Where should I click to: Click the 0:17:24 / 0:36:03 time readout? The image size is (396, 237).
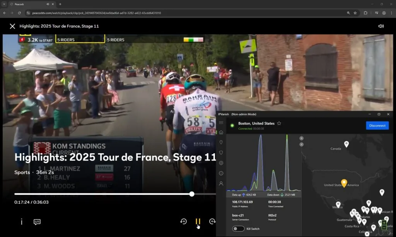coord(31,202)
